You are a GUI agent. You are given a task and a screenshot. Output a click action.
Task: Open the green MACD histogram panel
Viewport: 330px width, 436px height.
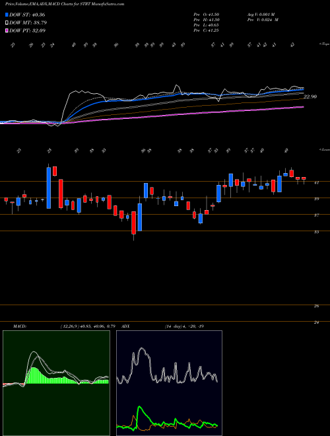coord(56,383)
